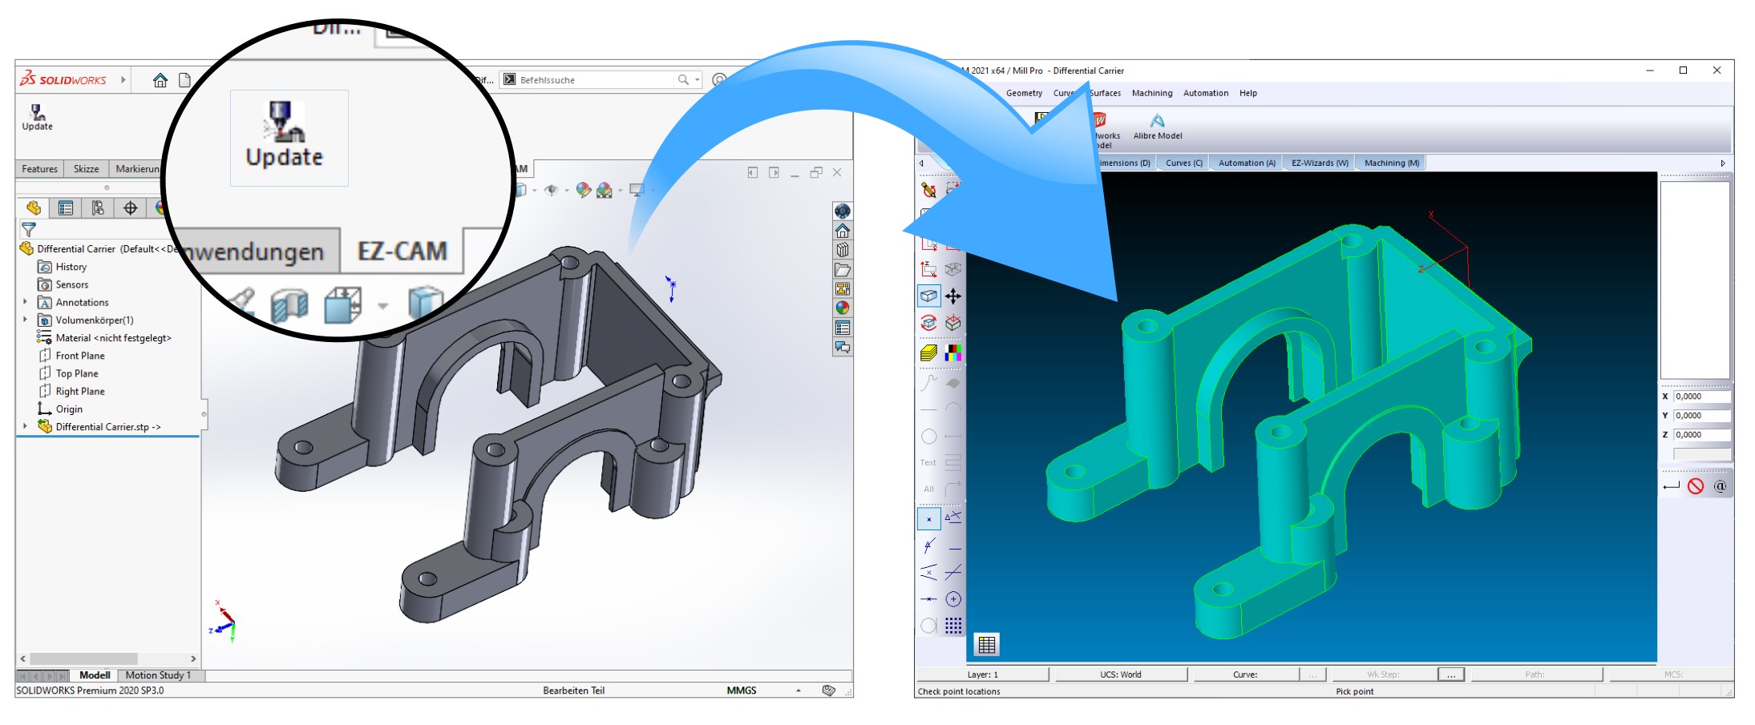Open Design Library in SolidWorks task pane
This screenshot has width=1755, height=725.
click(842, 250)
